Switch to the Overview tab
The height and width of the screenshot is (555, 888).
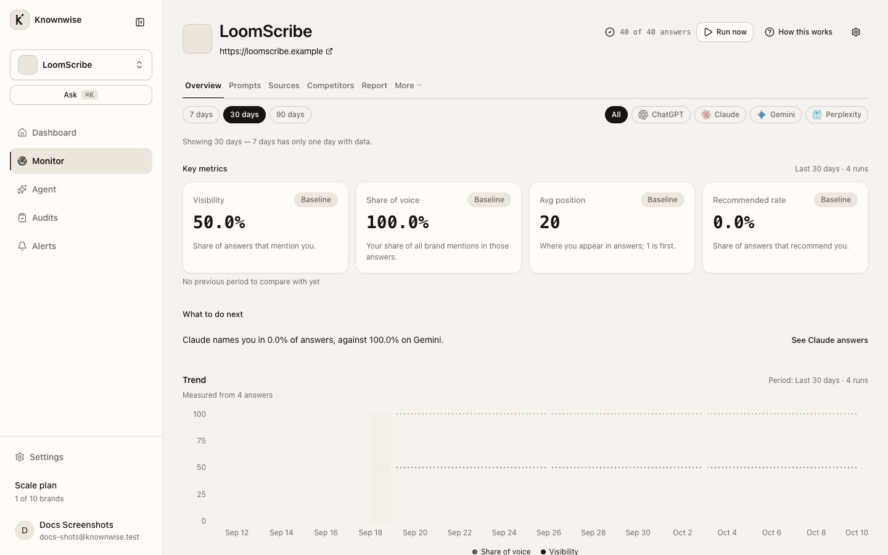pos(203,86)
